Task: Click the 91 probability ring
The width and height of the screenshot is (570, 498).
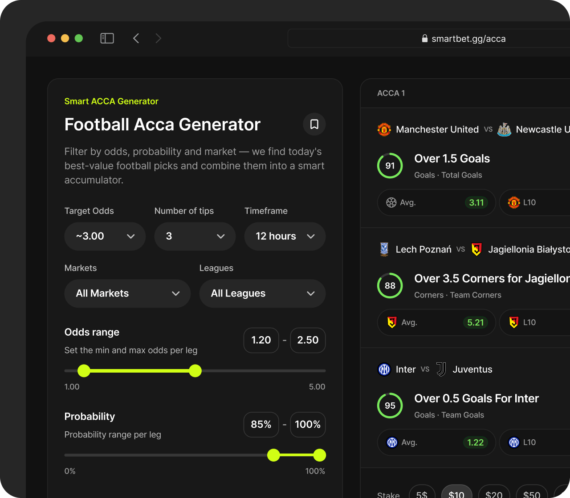Action: (390, 166)
